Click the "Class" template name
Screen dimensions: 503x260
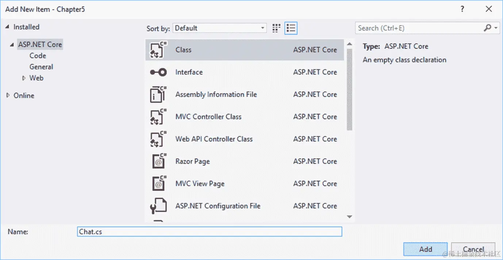(183, 50)
